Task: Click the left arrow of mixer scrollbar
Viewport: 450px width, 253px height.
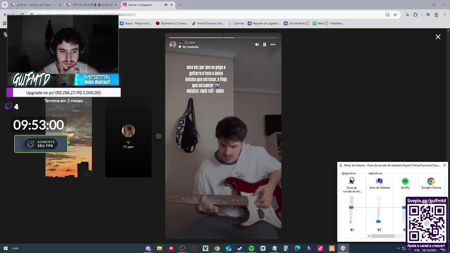Action: click(x=369, y=236)
